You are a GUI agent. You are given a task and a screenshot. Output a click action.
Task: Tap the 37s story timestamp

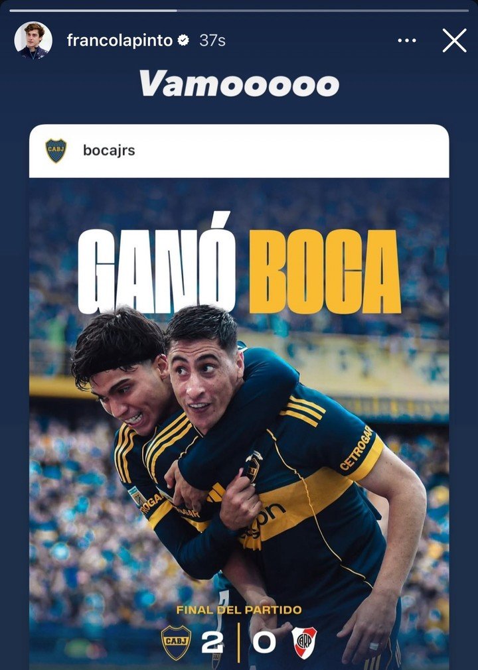[212, 40]
